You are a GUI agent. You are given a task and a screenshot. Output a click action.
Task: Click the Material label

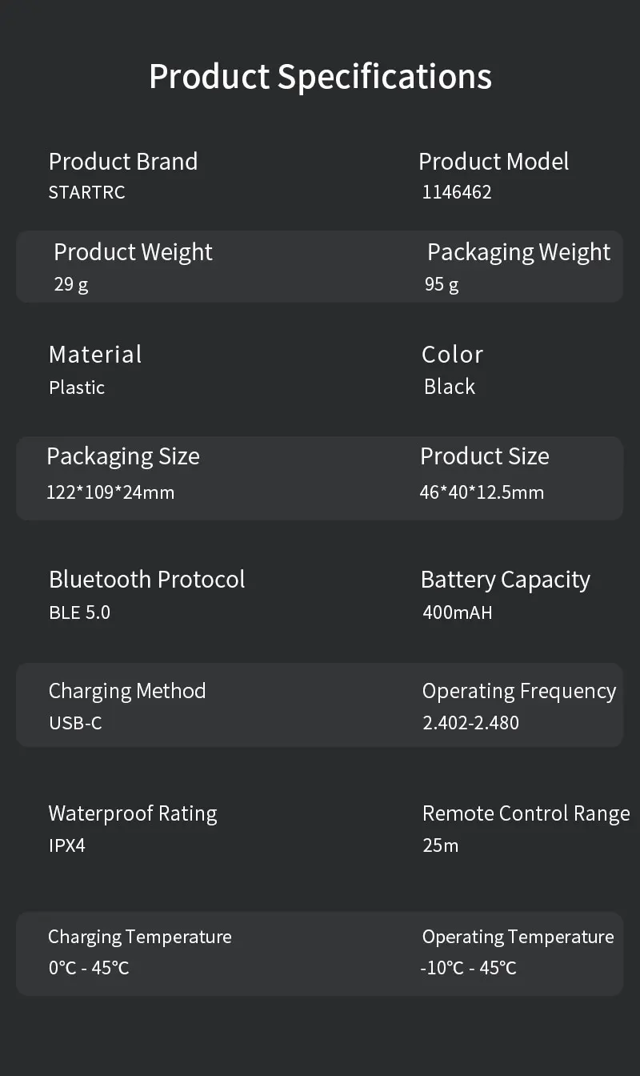click(x=95, y=354)
